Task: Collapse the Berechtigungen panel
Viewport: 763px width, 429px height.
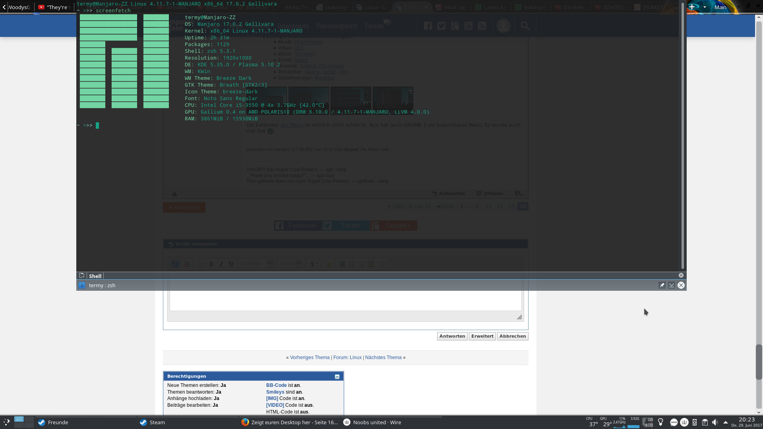Action: 337,377
